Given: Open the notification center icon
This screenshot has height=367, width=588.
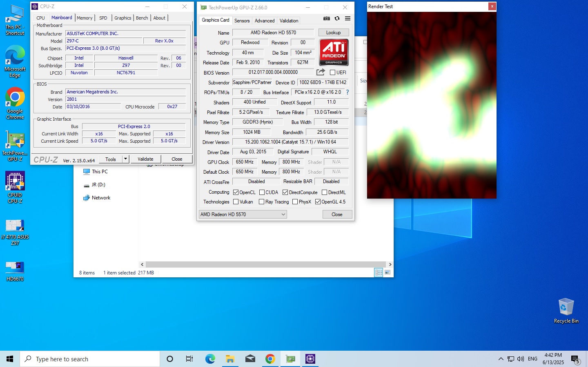Looking at the screenshot, I should pos(575,359).
